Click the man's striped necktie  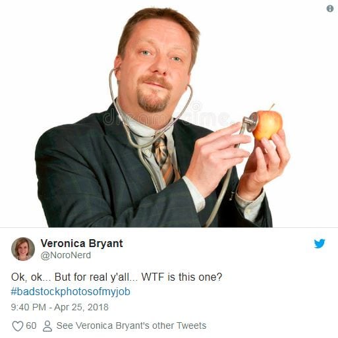[165, 159]
